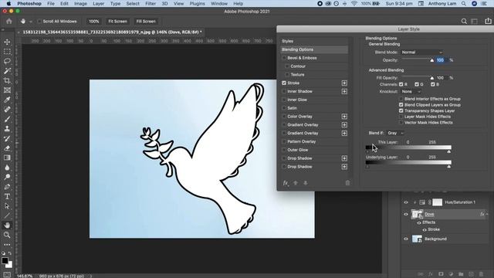Enable the Bevel & Emboss checkbox
This screenshot has height=278, width=494.
[x=284, y=58]
